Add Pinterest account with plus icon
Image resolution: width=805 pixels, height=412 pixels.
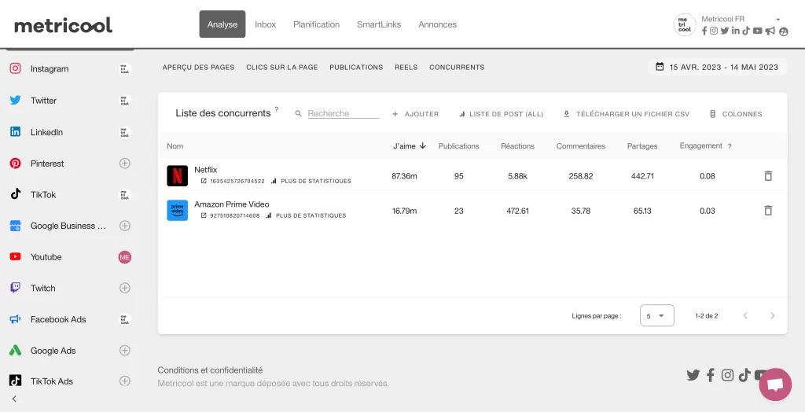point(124,164)
